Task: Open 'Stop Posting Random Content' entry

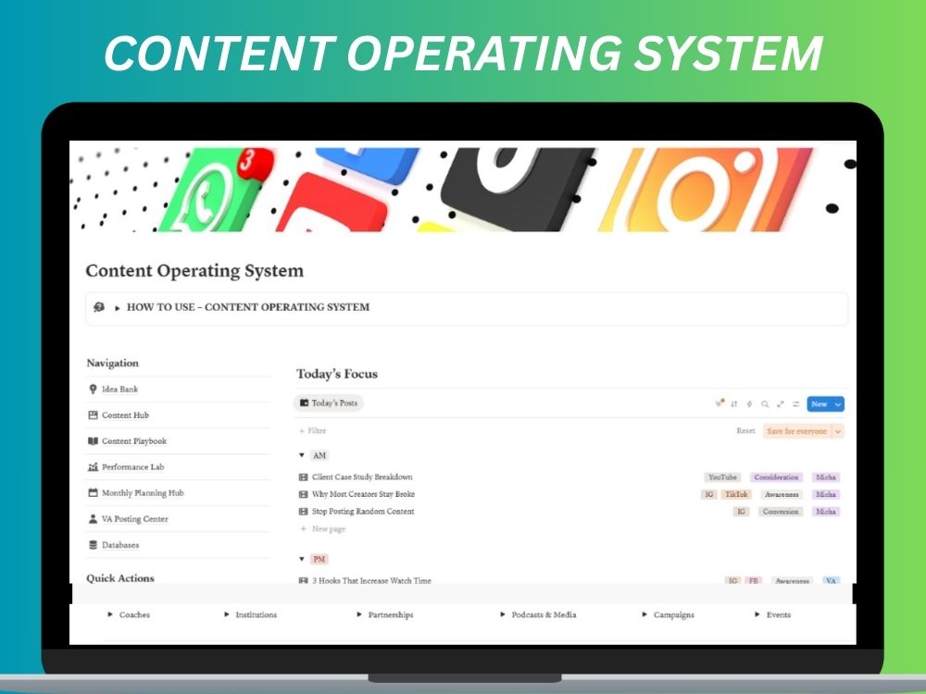Action: [363, 511]
